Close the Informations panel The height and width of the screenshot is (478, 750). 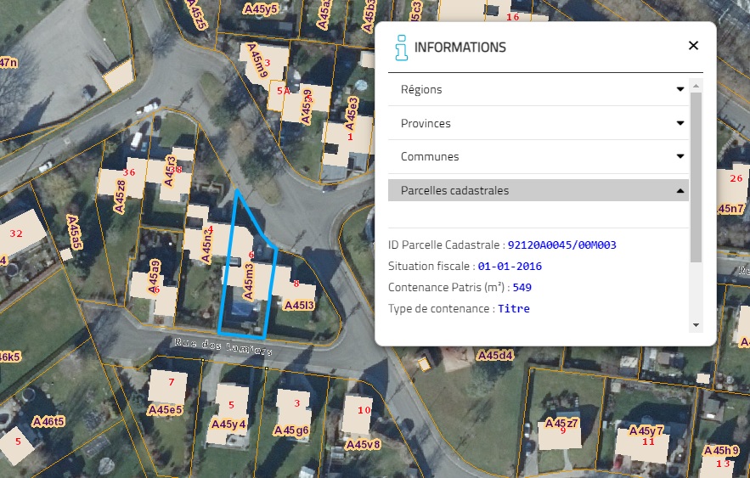(x=693, y=46)
